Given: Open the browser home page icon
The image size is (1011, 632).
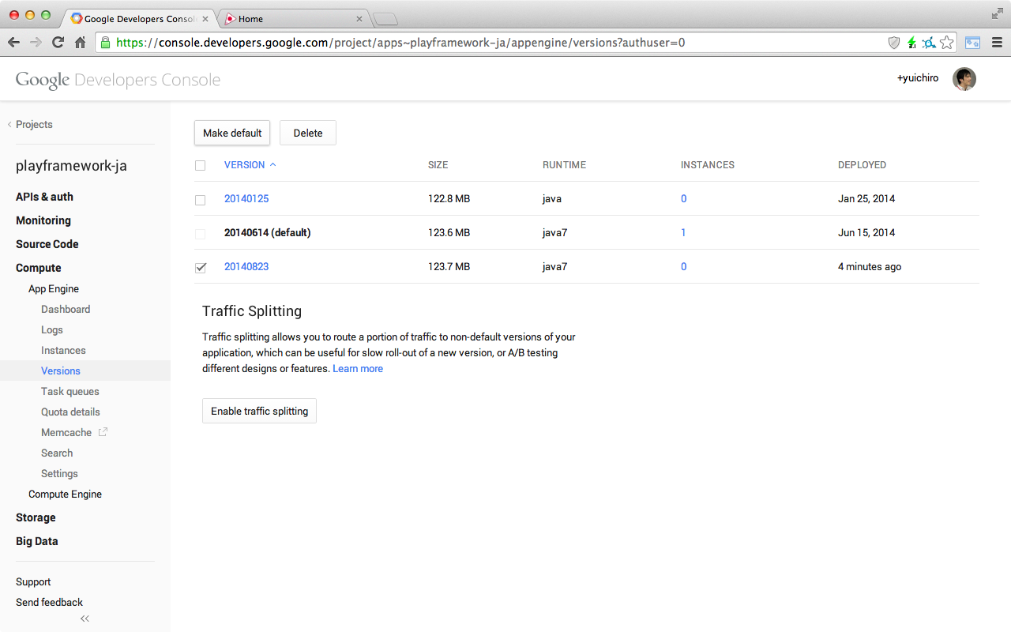Looking at the screenshot, I should 80,43.
